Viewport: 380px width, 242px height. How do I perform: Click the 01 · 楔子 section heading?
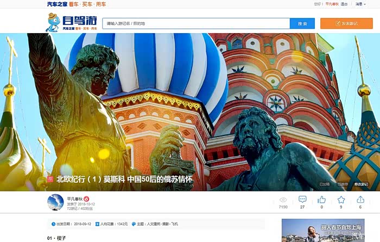point(56,238)
